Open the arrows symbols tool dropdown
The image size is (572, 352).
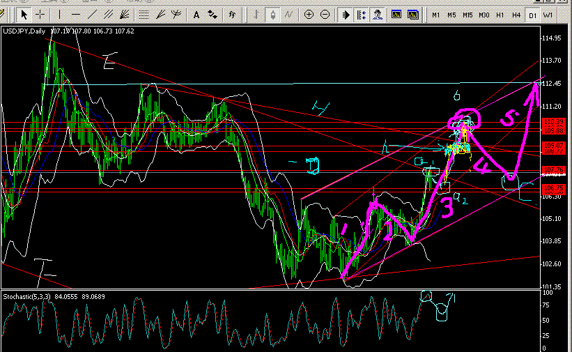(x=213, y=14)
